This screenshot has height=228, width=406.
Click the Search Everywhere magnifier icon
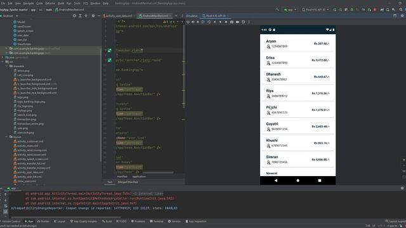tap(401, 9)
